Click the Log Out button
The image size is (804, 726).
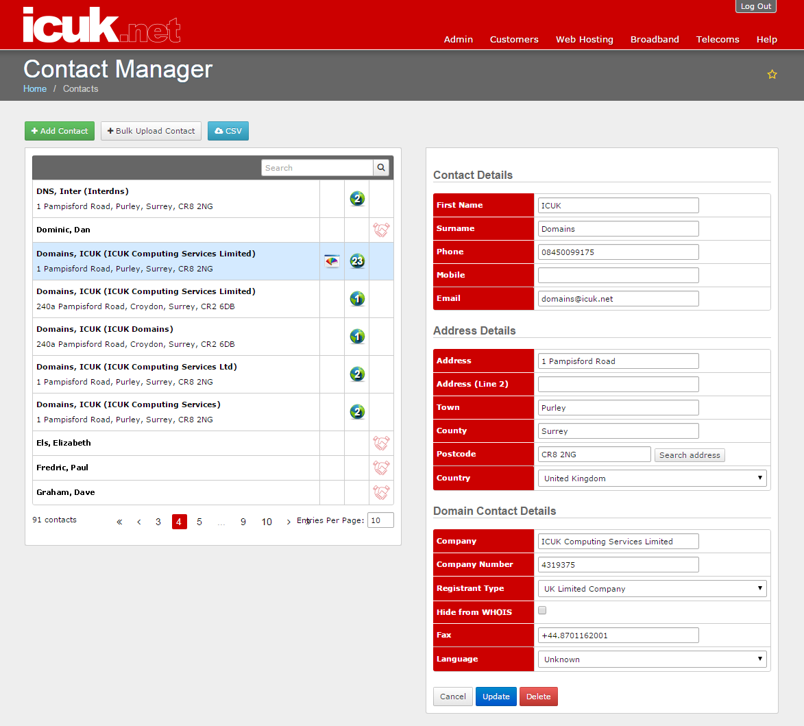[756, 6]
